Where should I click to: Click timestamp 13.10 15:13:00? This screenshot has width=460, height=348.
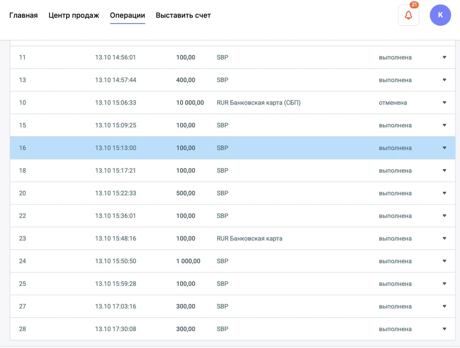click(x=115, y=148)
